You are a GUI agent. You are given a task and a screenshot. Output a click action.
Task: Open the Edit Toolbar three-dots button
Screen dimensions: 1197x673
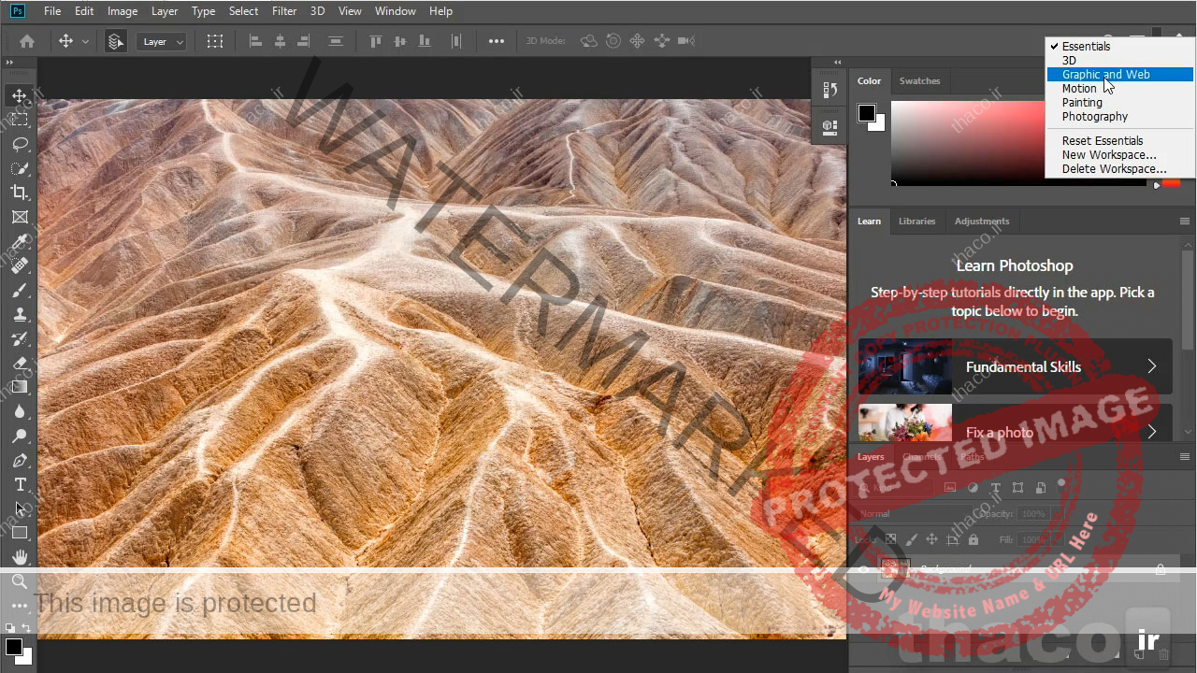[x=20, y=606]
